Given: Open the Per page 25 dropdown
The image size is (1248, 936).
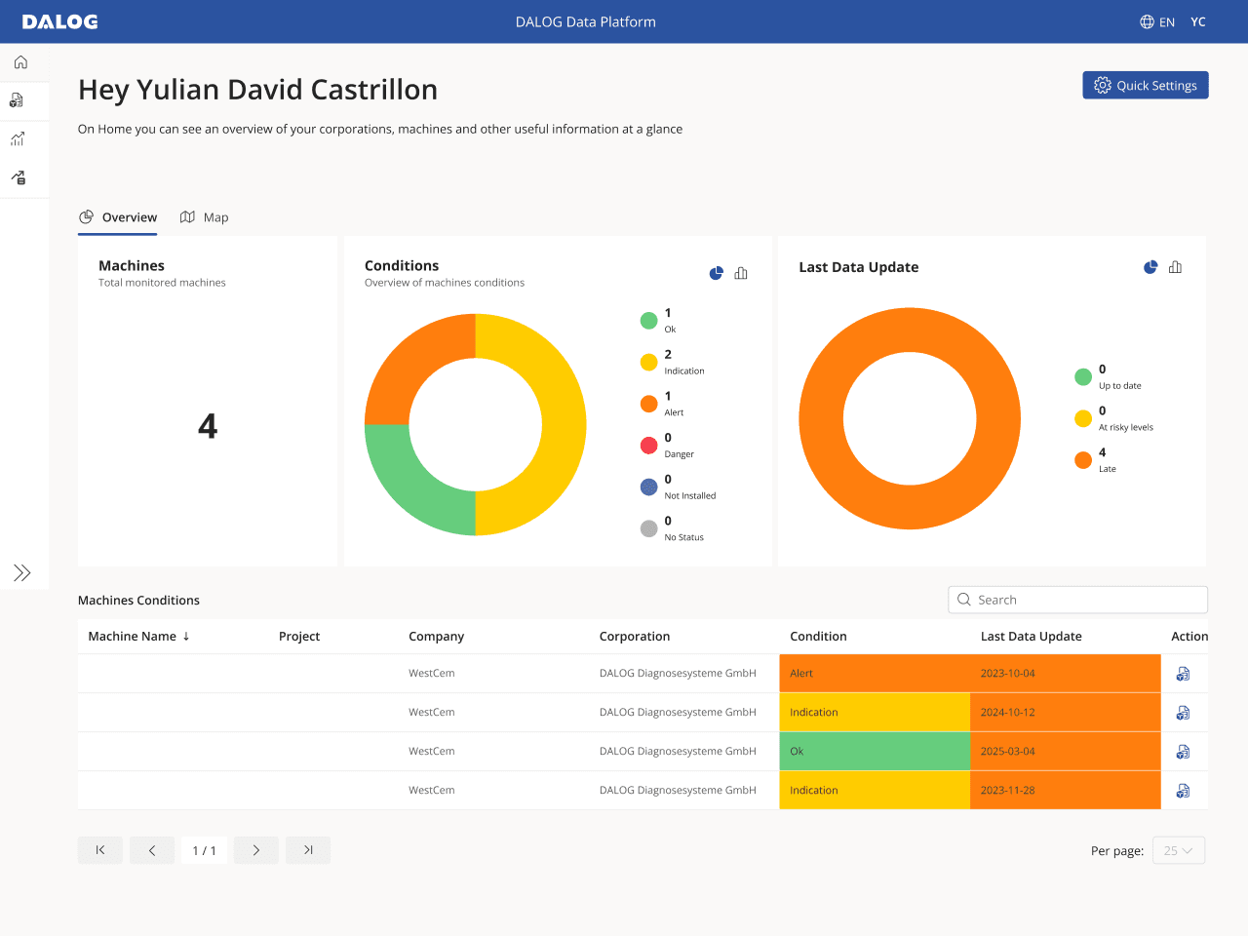Looking at the screenshot, I should (x=1179, y=850).
